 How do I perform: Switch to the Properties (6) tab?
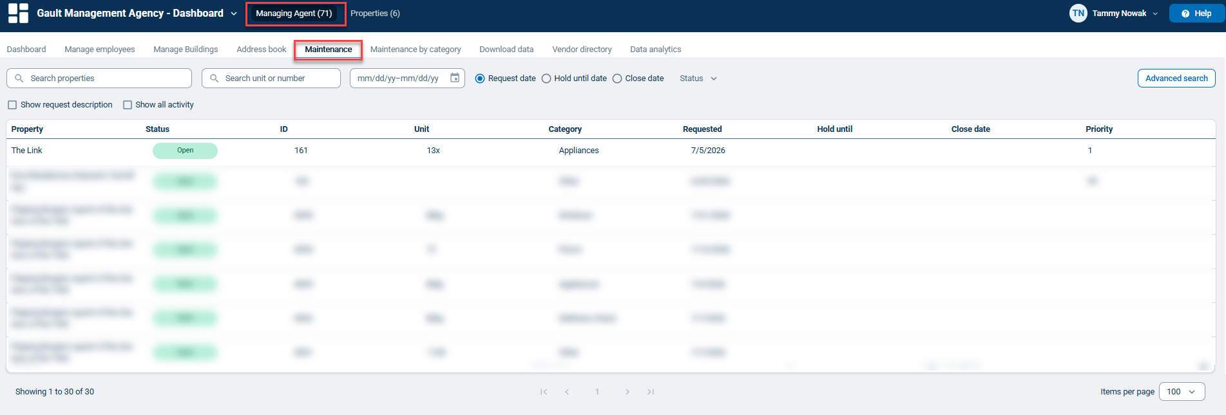[x=375, y=14]
